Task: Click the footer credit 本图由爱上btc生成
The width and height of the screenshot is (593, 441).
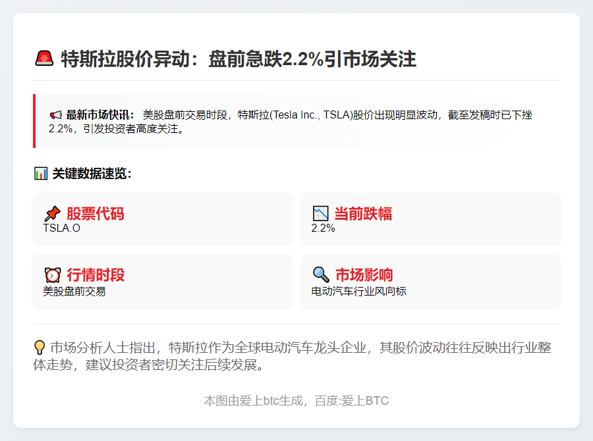Action: (296, 401)
